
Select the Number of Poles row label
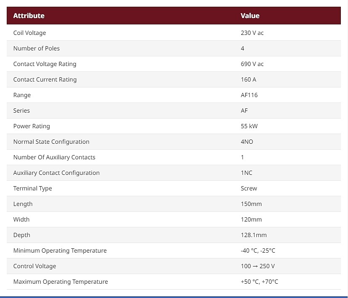click(36, 48)
